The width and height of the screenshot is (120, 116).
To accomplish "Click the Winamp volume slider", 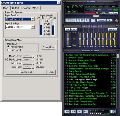I will pyautogui.click(x=92, y=13).
